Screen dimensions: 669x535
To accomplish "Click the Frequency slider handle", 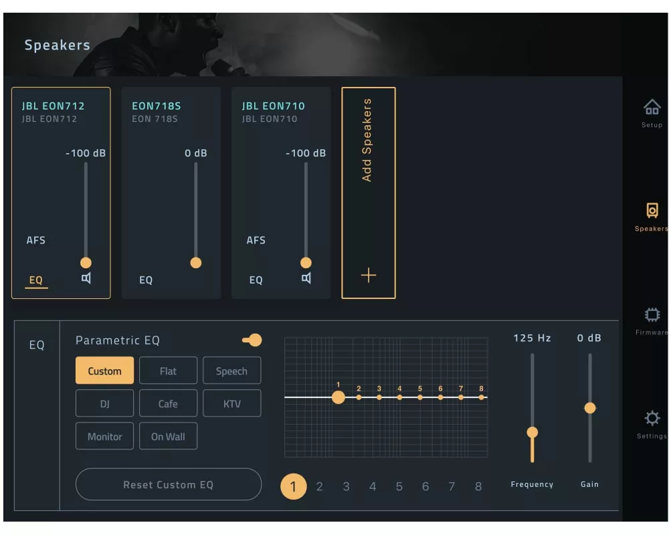I will pos(533,432).
